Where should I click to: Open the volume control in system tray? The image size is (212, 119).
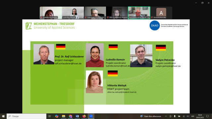pos(188,116)
